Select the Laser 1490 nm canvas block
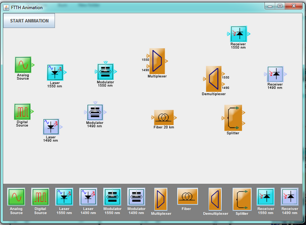Screen dimensions: 306x225 (51, 127)
